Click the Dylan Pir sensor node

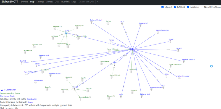(x=47, y=89)
